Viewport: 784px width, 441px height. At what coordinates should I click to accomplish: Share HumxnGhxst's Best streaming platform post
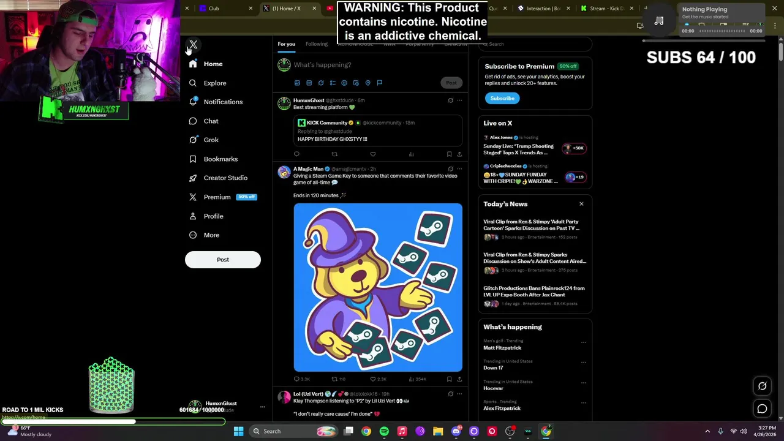coord(459,154)
